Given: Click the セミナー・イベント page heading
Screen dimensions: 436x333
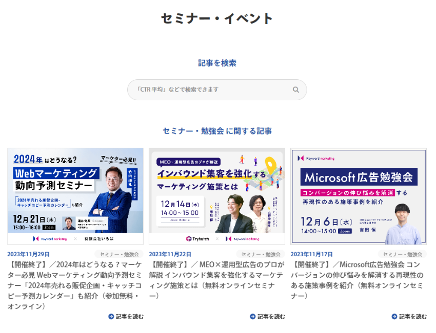Looking at the screenshot, I should pyautogui.click(x=217, y=18).
